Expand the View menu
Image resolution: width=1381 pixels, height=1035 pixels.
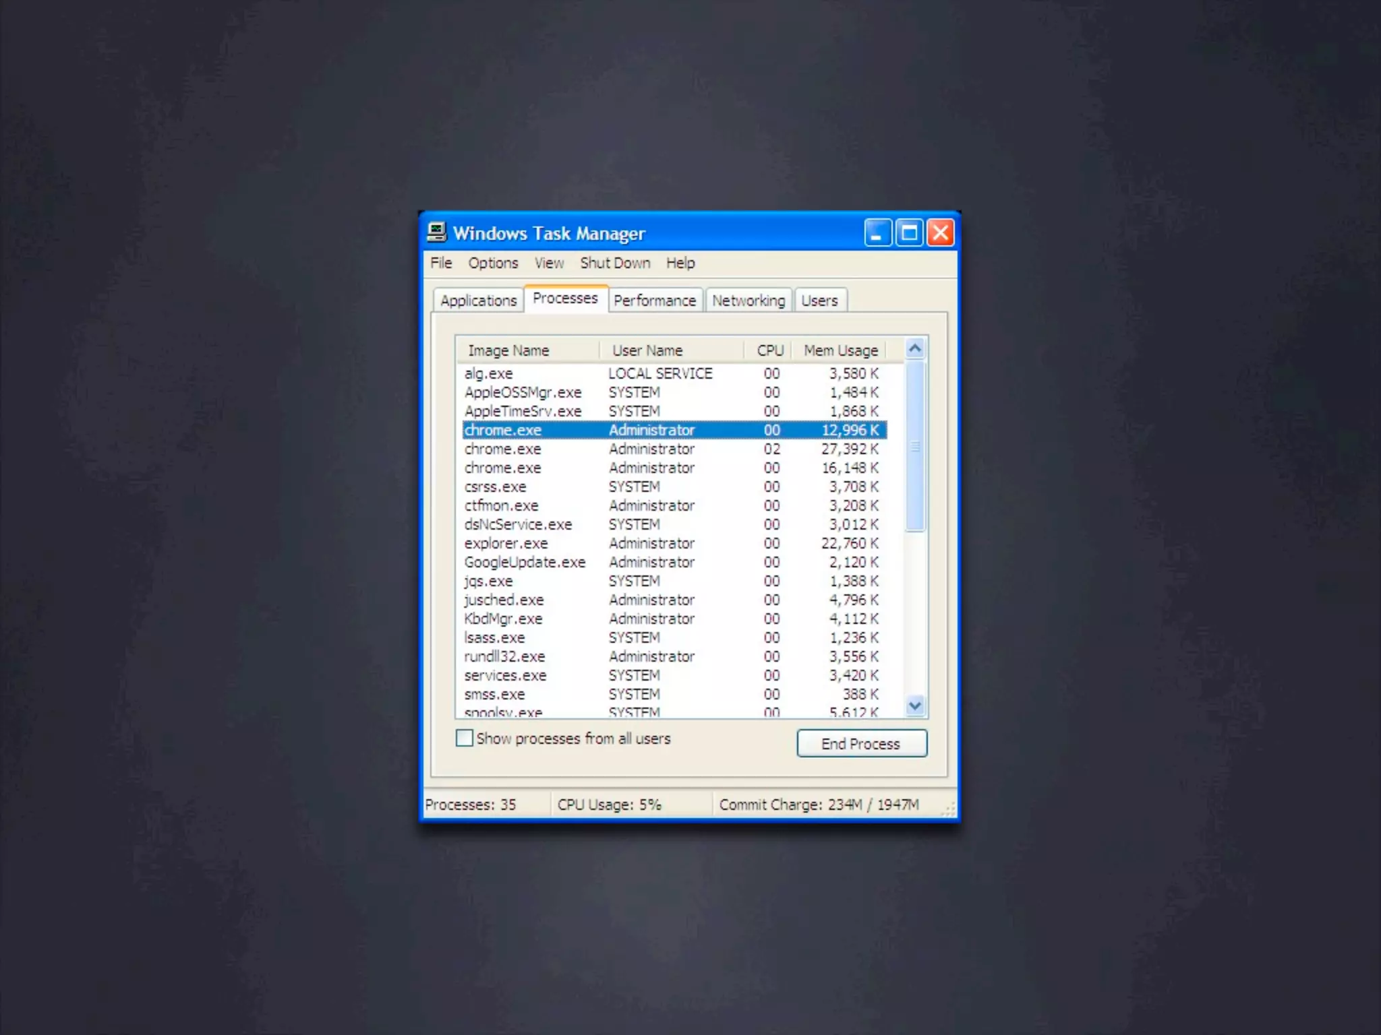pos(549,263)
